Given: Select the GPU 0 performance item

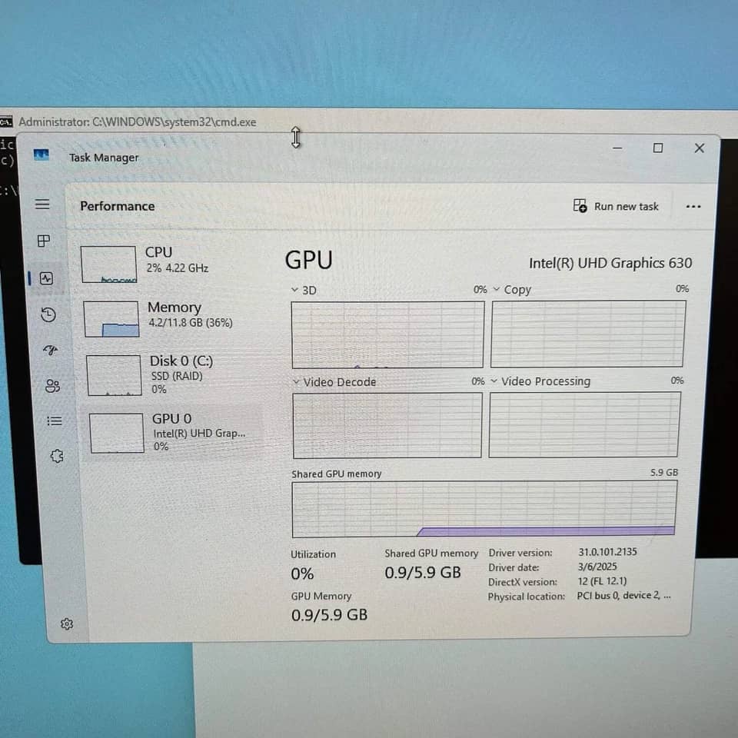Looking at the screenshot, I should (x=173, y=432).
